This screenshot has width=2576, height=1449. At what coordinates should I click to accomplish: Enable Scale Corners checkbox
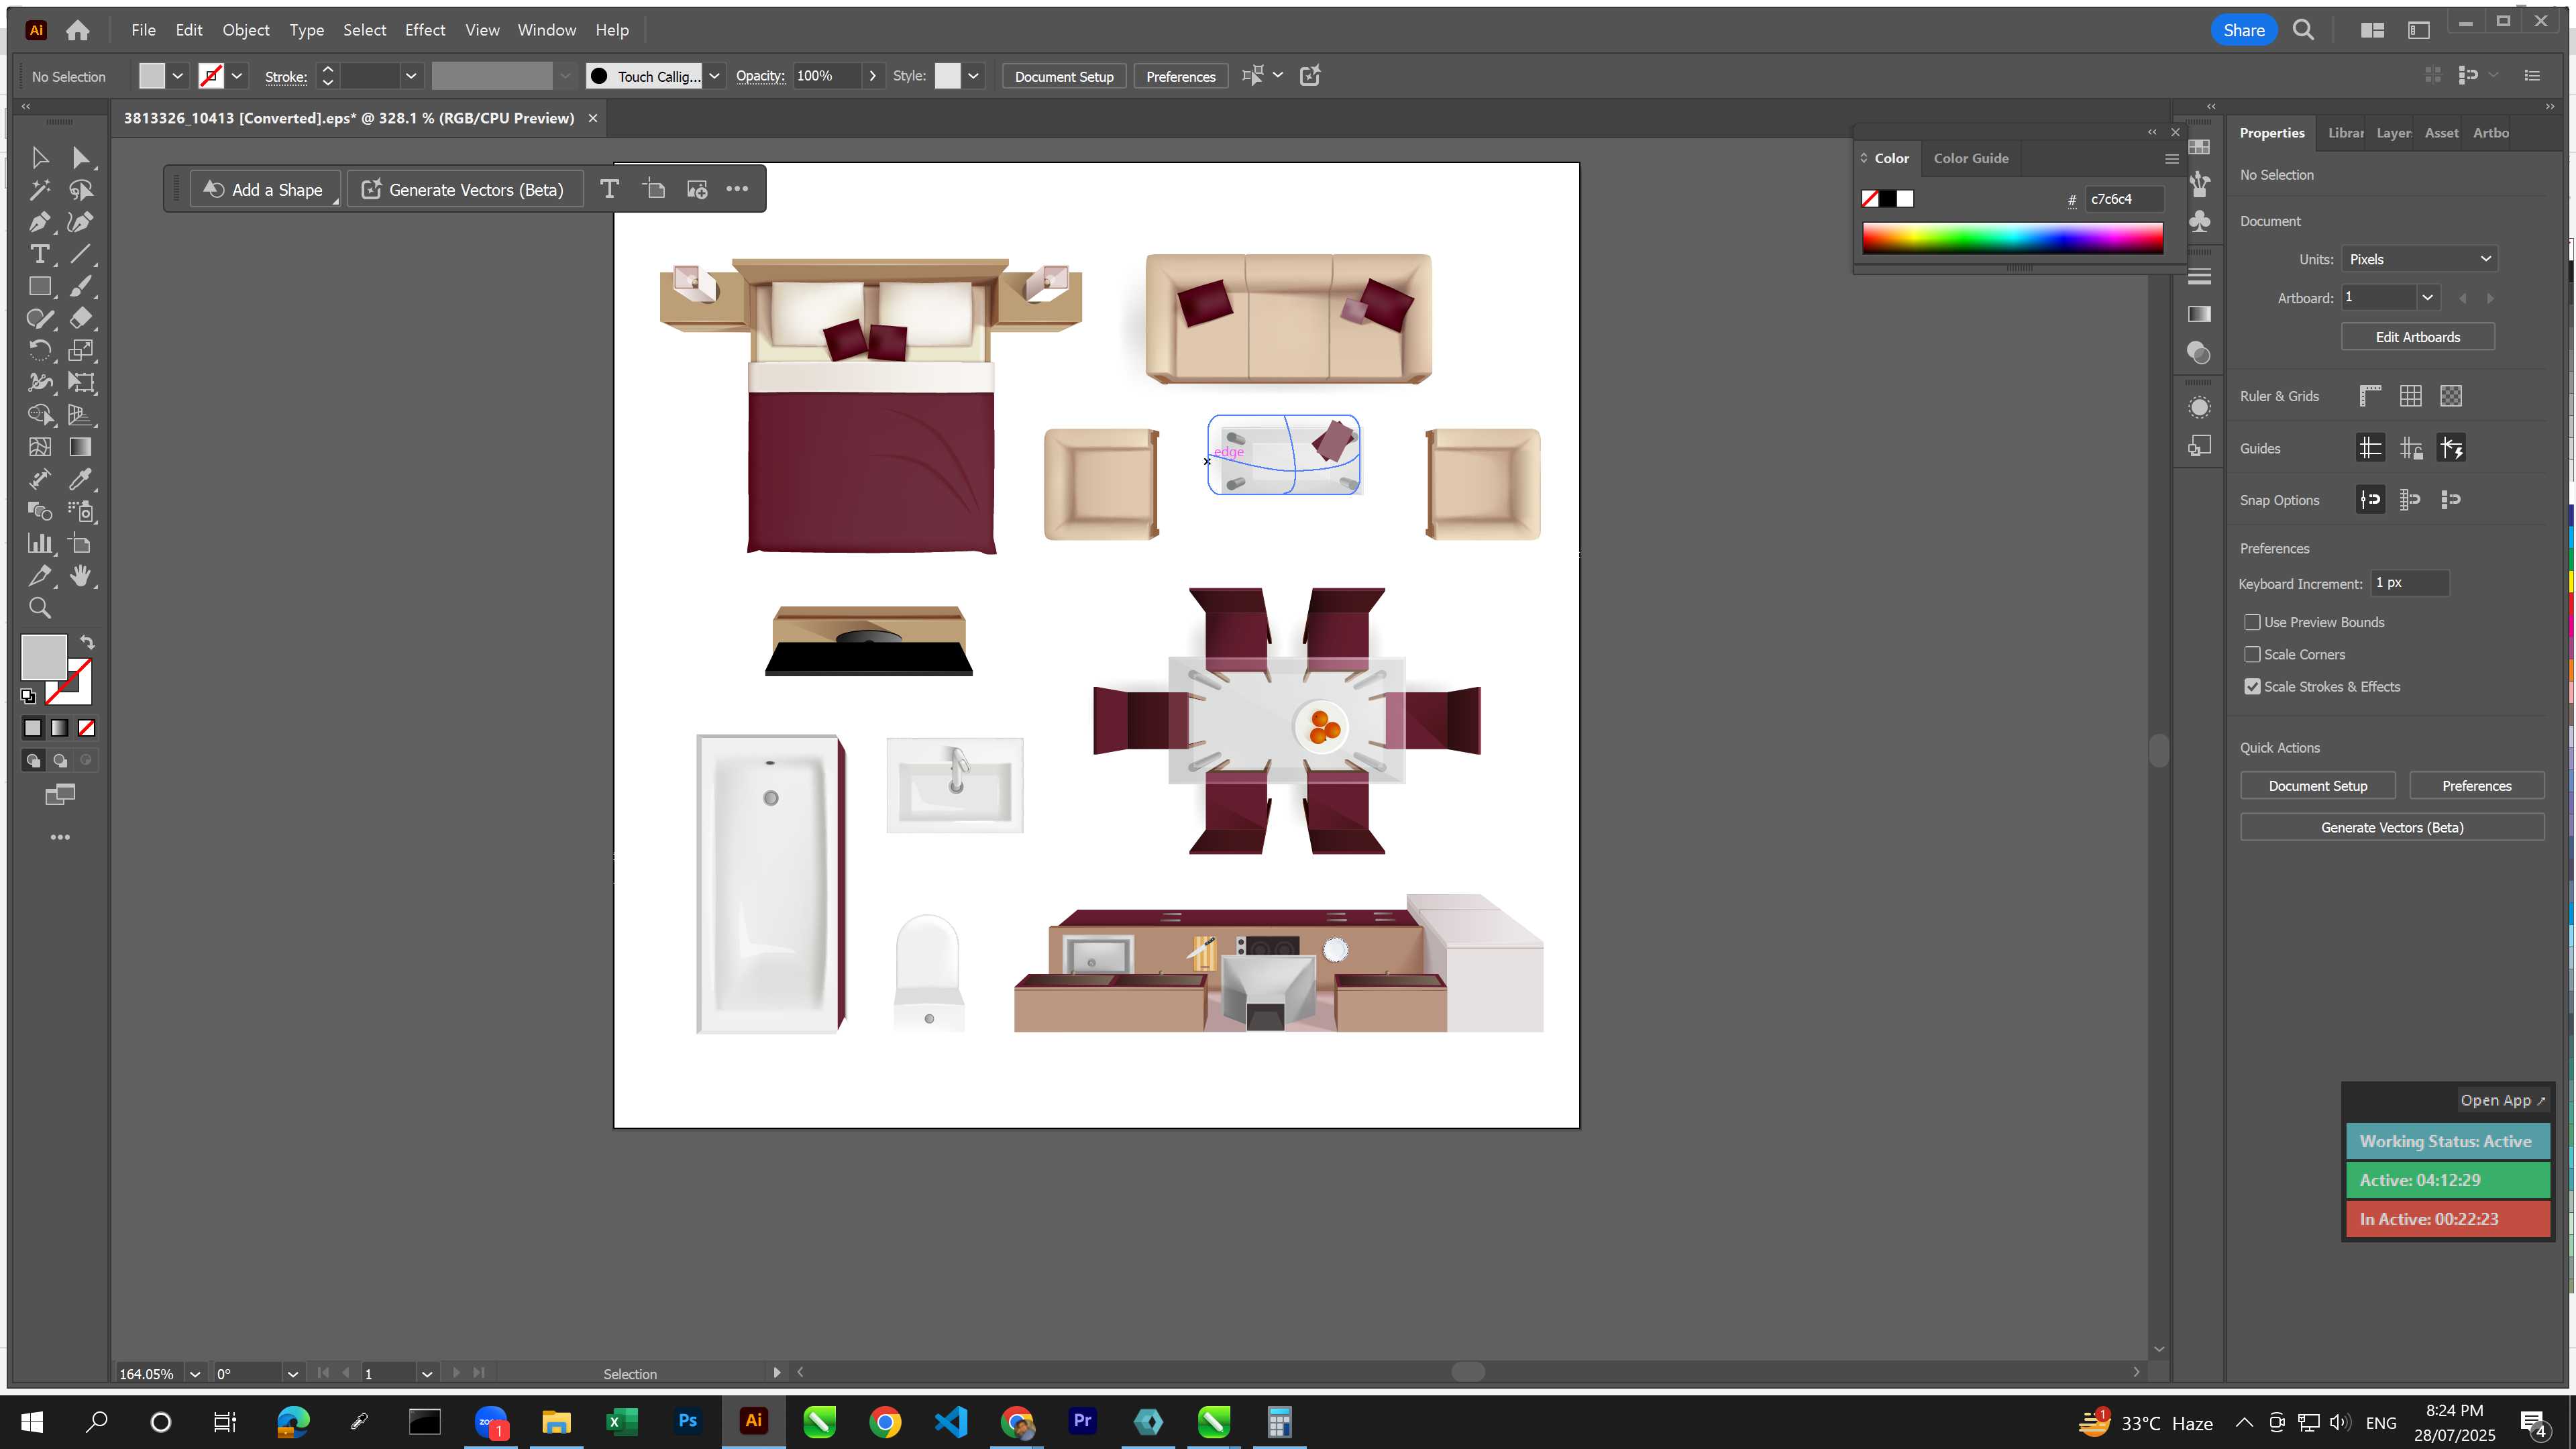2252,654
